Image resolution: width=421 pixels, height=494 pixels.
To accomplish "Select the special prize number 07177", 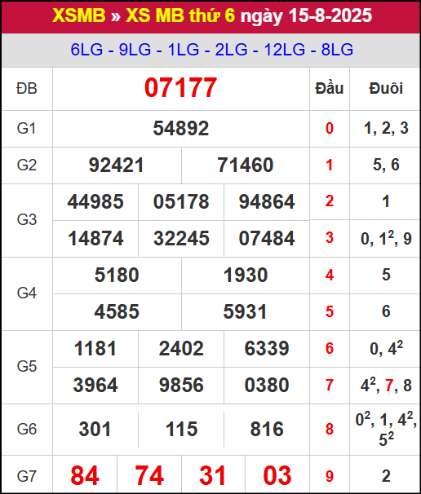I will tap(180, 88).
